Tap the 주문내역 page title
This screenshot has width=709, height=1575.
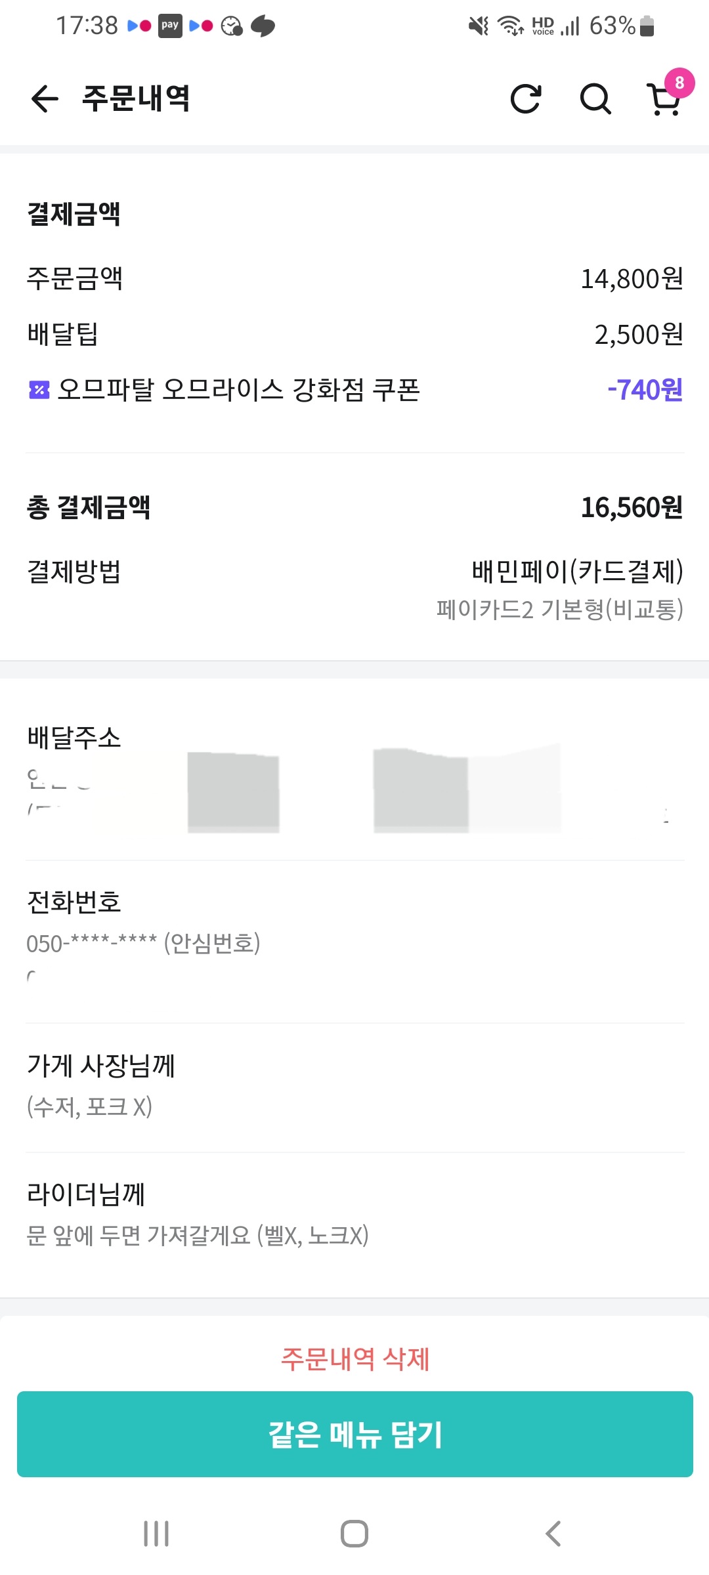(x=136, y=99)
